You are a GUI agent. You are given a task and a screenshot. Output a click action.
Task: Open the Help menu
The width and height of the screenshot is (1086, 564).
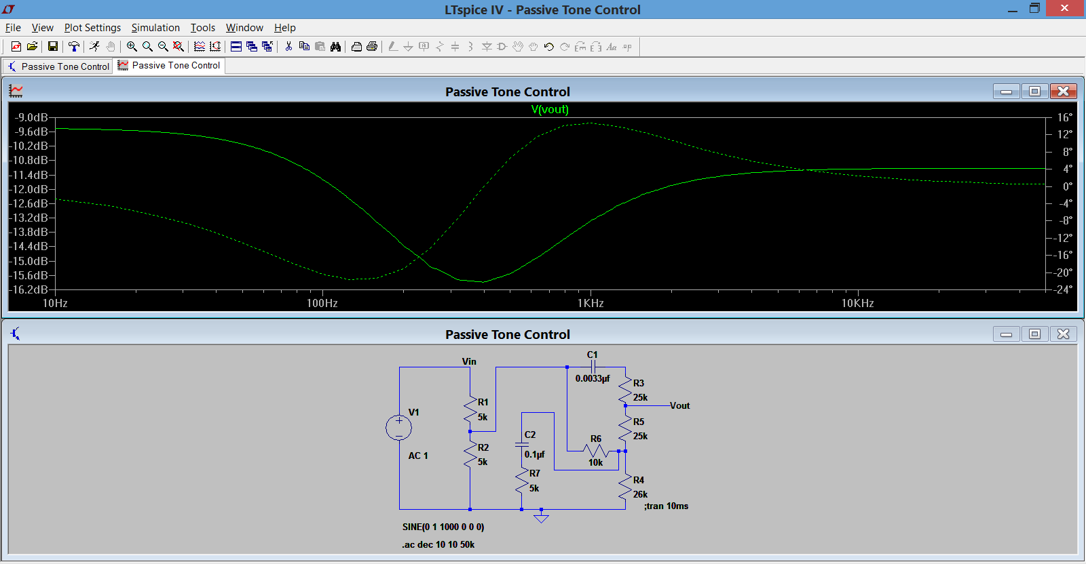[285, 28]
